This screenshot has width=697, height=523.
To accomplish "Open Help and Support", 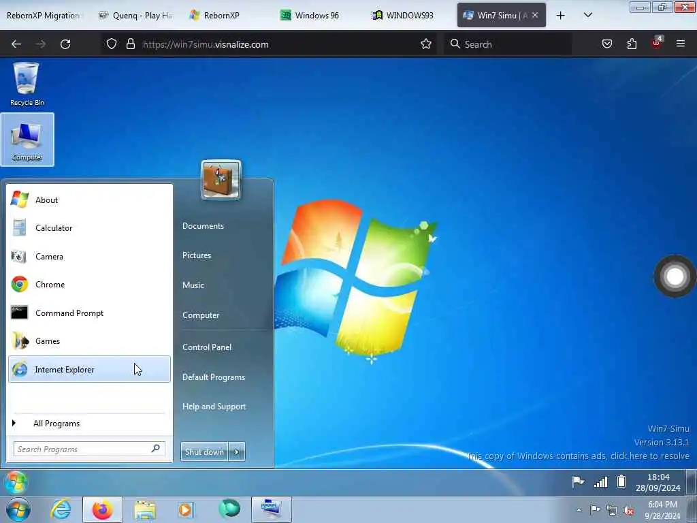I will [214, 407].
